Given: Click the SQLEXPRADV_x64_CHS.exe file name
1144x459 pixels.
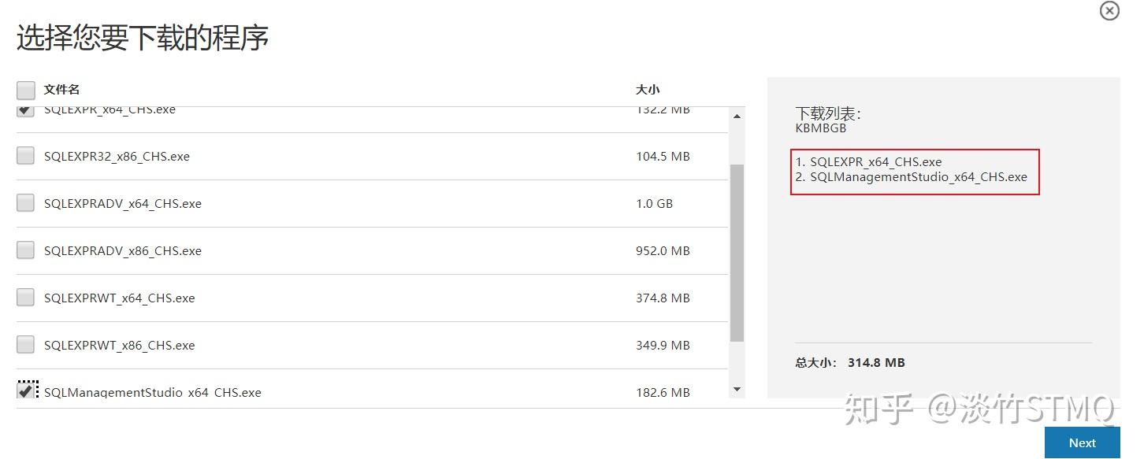Looking at the screenshot, I should pyautogui.click(x=123, y=203).
